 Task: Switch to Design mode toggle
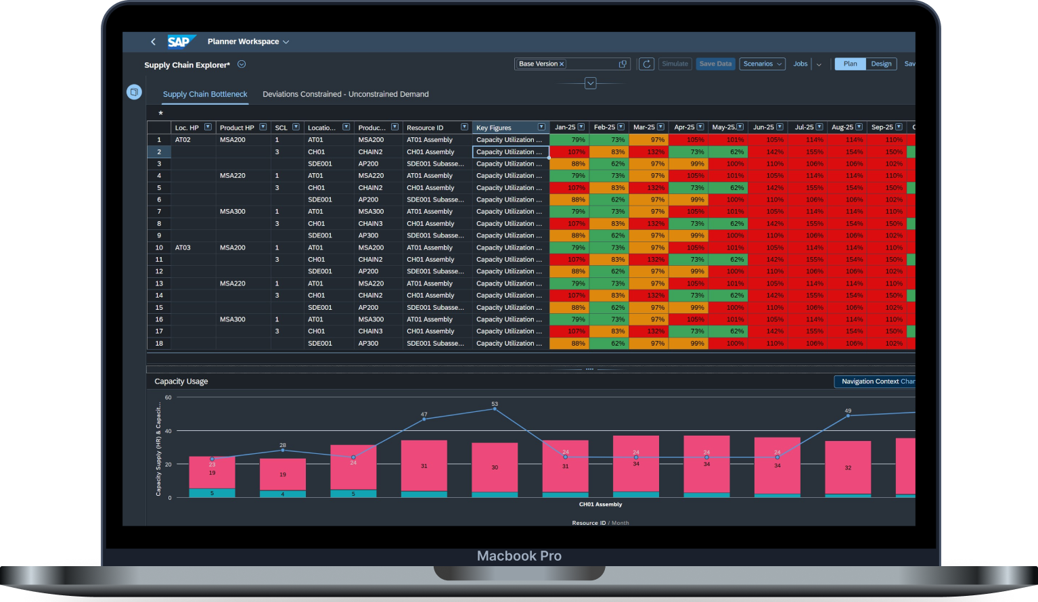(881, 64)
